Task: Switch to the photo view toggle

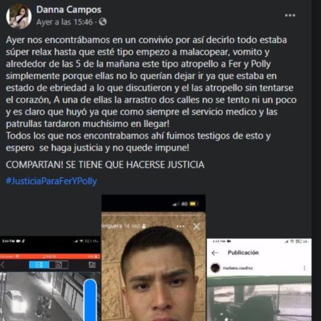Action: click(x=58, y=265)
